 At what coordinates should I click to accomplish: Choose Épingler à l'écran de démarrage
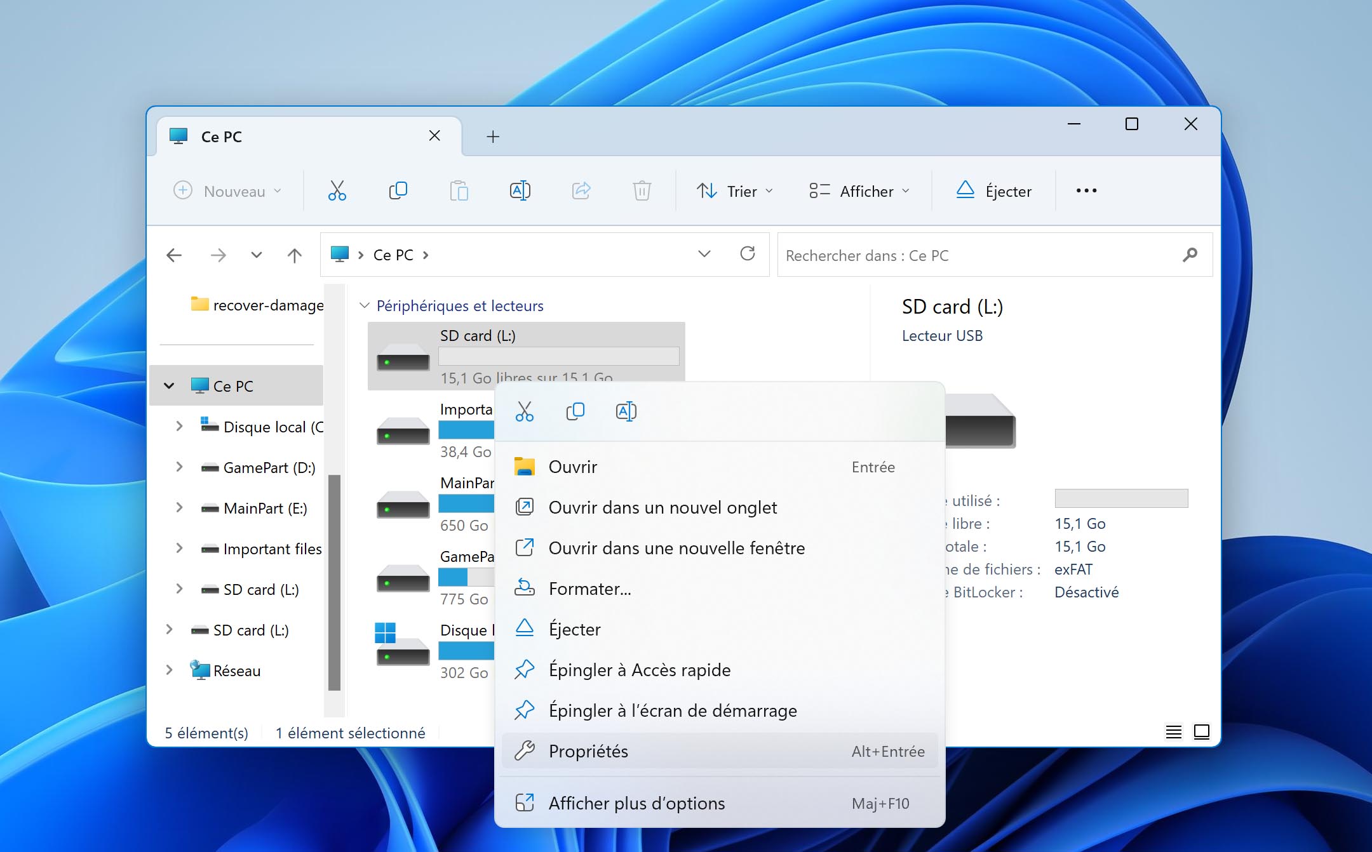tap(720, 710)
